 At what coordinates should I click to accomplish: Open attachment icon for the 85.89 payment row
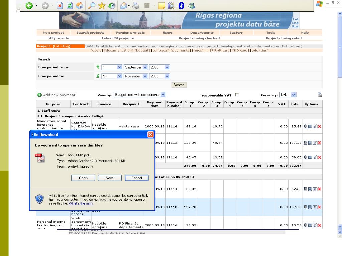tap(305, 126)
